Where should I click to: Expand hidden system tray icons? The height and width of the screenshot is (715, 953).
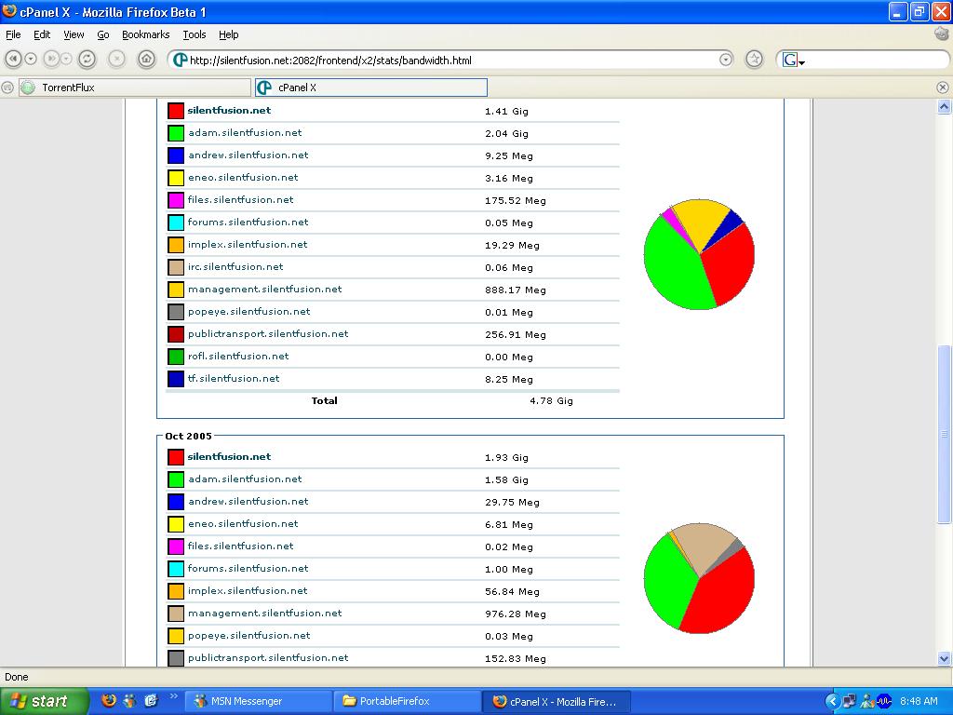click(833, 702)
